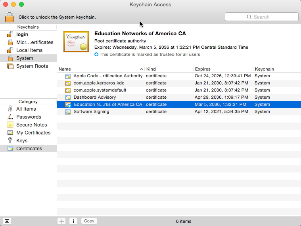Select Dashboard Advisory row name
Viewport: 301px width, 226px height.
pyautogui.click(x=95, y=97)
